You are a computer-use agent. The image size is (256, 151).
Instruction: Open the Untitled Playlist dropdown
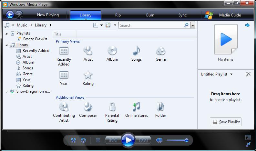pos(231,74)
